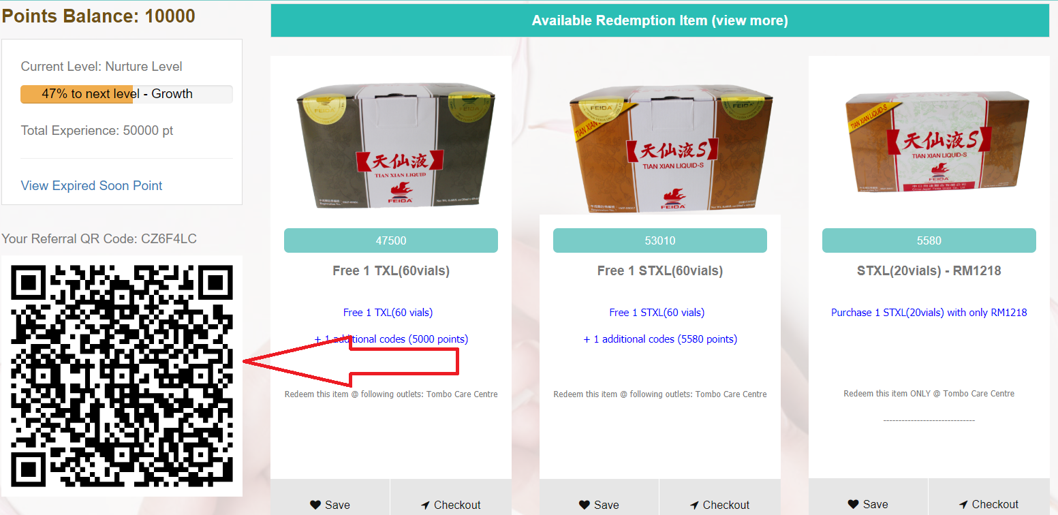Select the 47500 points badge

coord(391,240)
